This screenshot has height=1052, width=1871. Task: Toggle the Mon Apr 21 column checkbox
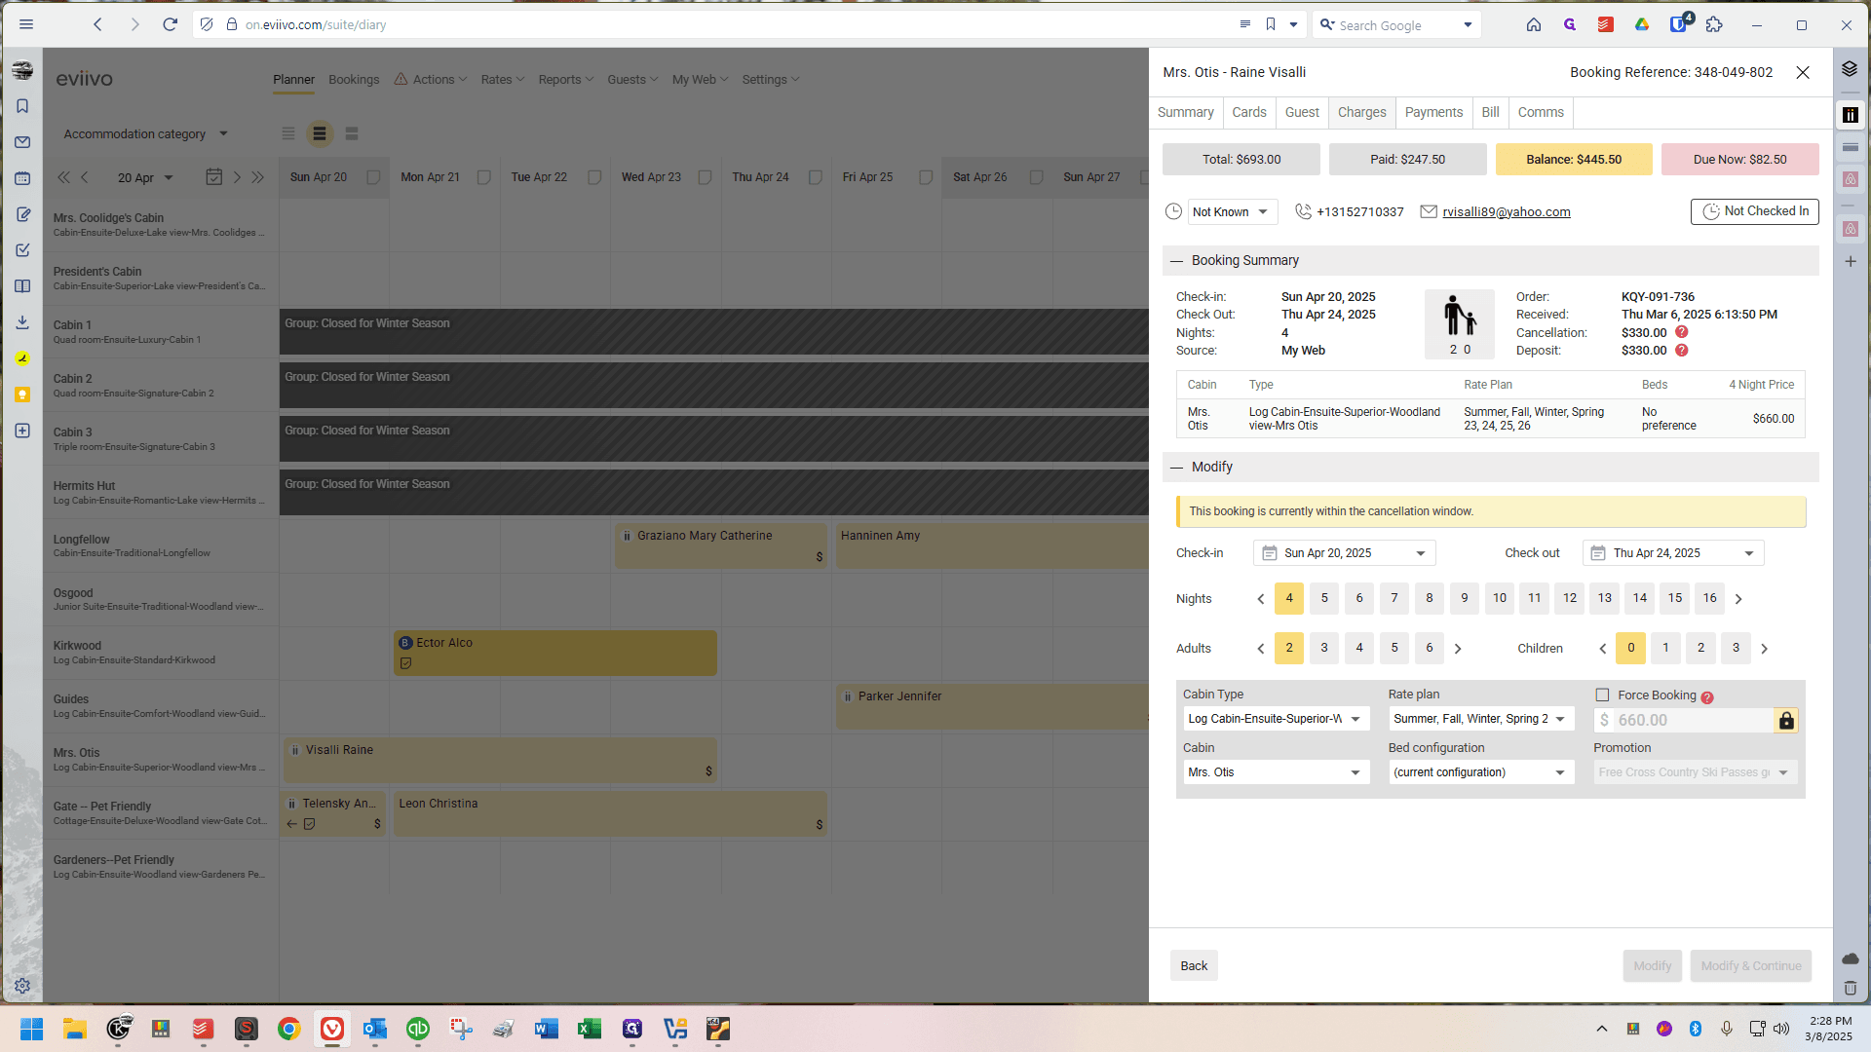pyautogui.click(x=483, y=177)
